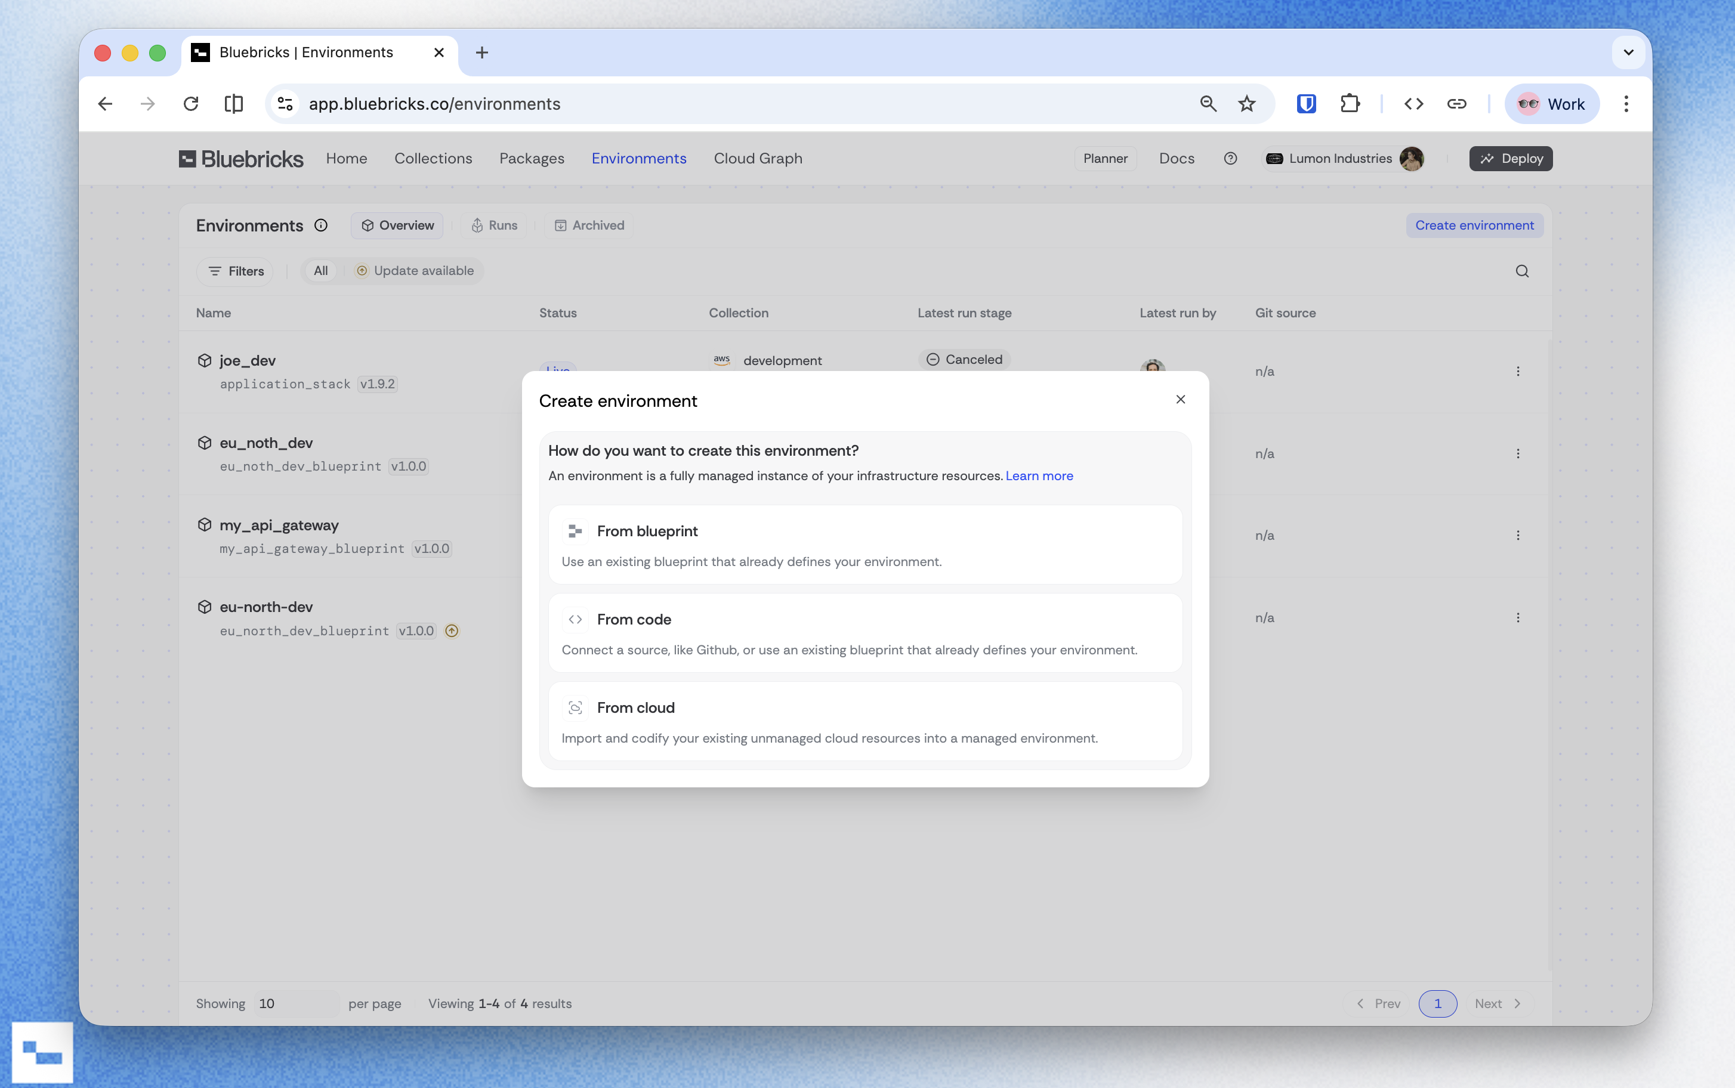This screenshot has height=1088, width=1735.
Task: Bookmark this page with the star icon
Action: pos(1247,104)
